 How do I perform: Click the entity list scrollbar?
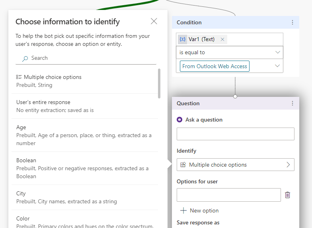[159, 83]
